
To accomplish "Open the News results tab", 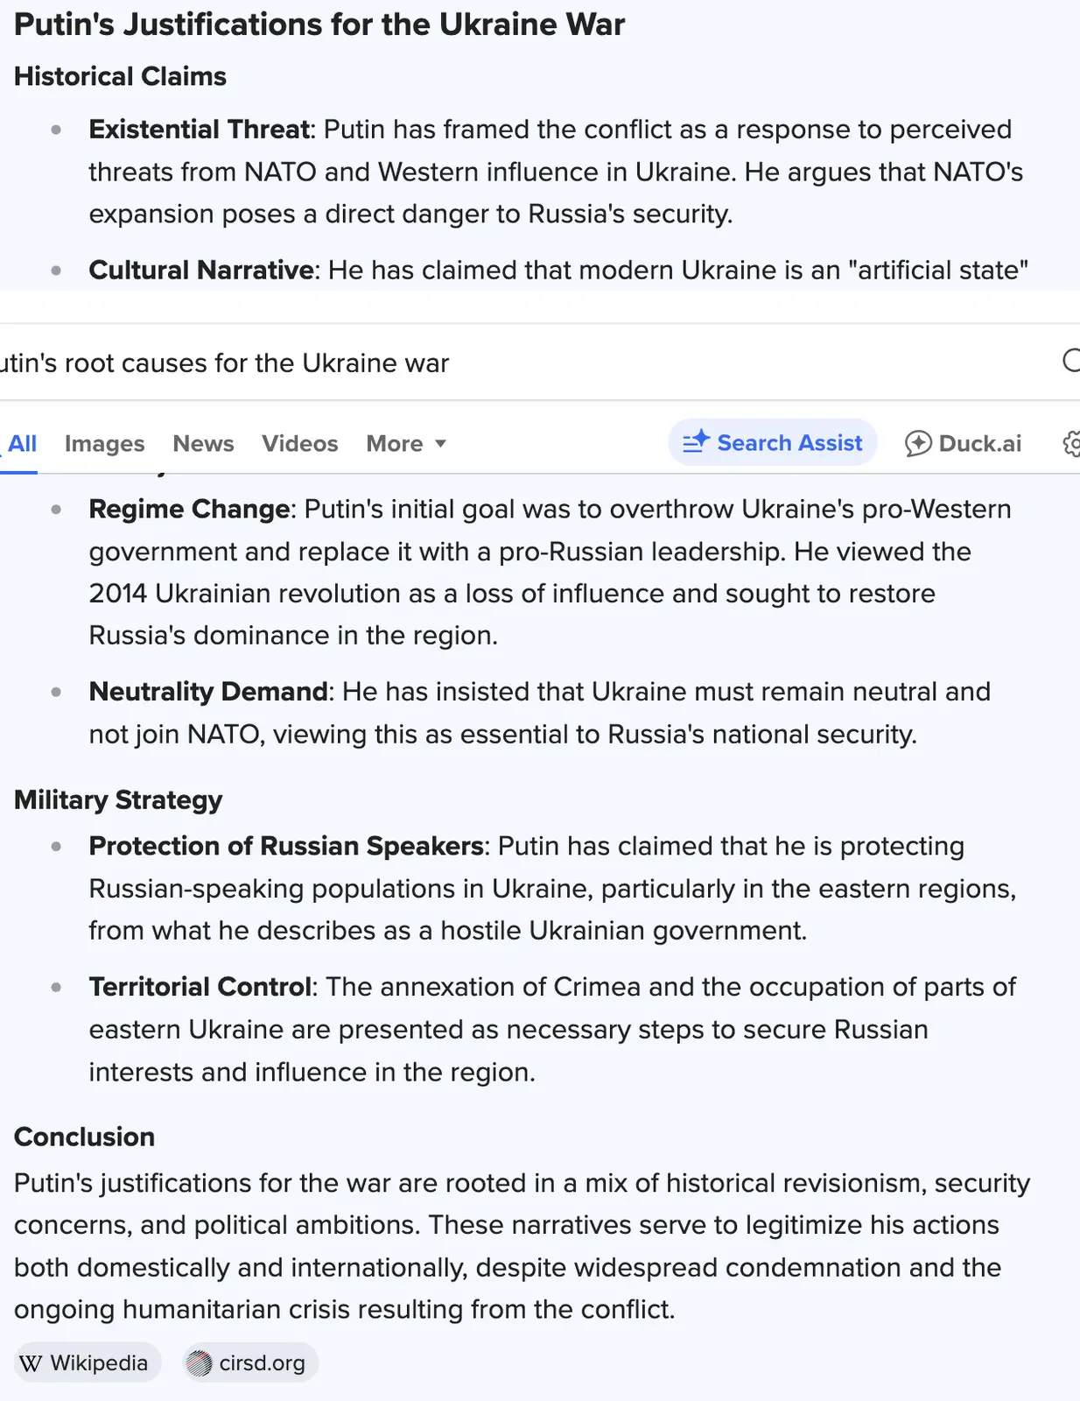I will (203, 444).
